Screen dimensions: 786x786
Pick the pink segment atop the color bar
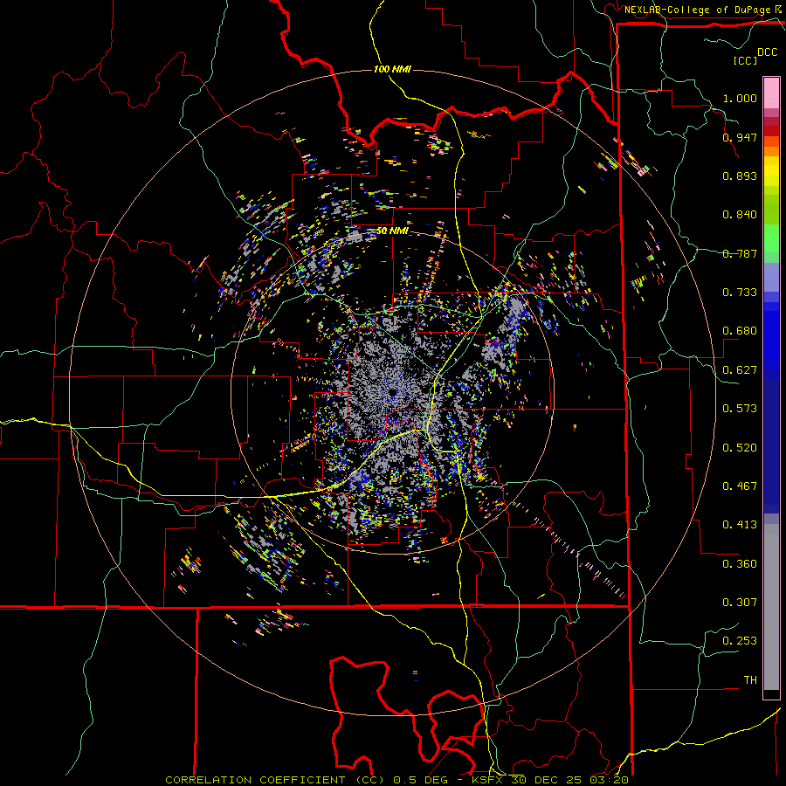coord(771,93)
